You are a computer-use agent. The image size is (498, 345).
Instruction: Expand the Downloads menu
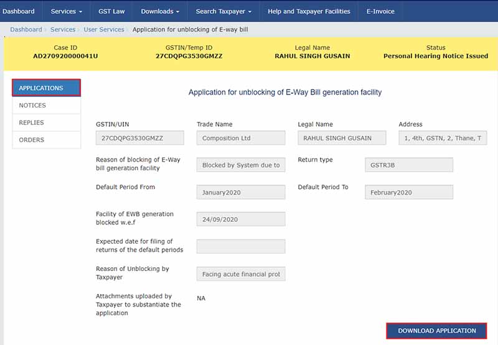point(160,11)
